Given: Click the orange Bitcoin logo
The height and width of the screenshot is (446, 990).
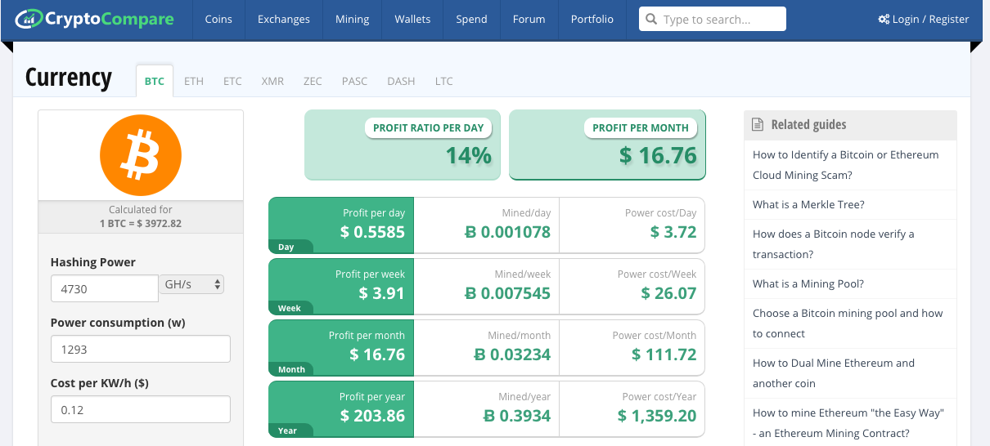Looking at the screenshot, I should (x=141, y=155).
